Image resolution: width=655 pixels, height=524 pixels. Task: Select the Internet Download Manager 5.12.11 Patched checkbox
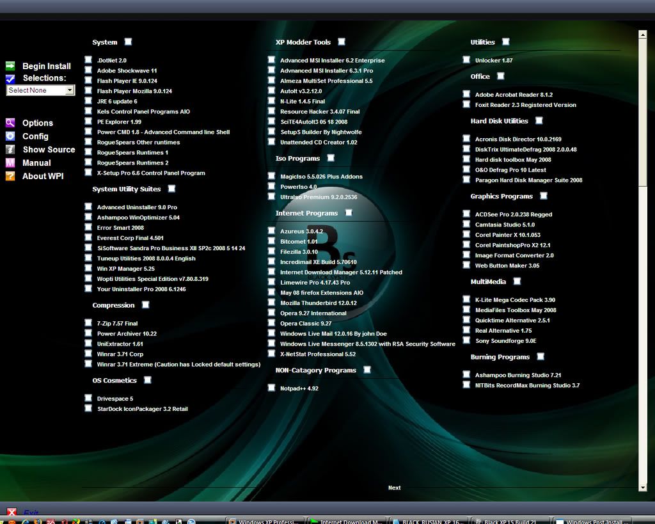pos(271,271)
